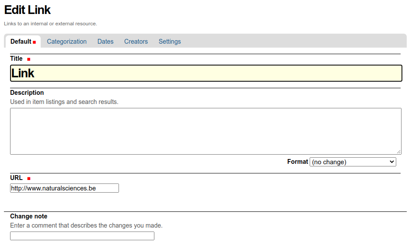
Task: Click the Change note label
Action: point(29,216)
